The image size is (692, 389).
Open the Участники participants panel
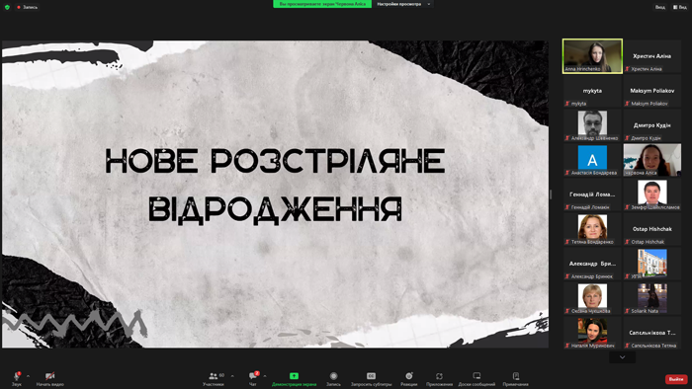tap(214, 376)
